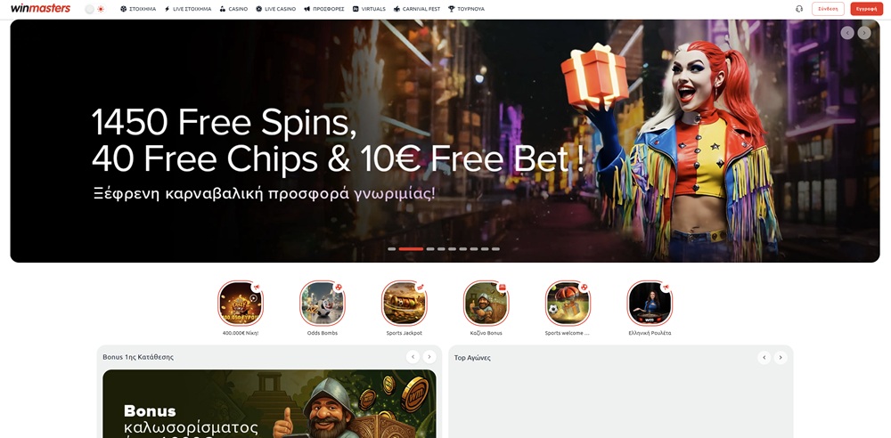Show previous Bonus 1ης Κατάθεσης card
This screenshot has height=438, width=891.
pyautogui.click(x=413, y=357)
